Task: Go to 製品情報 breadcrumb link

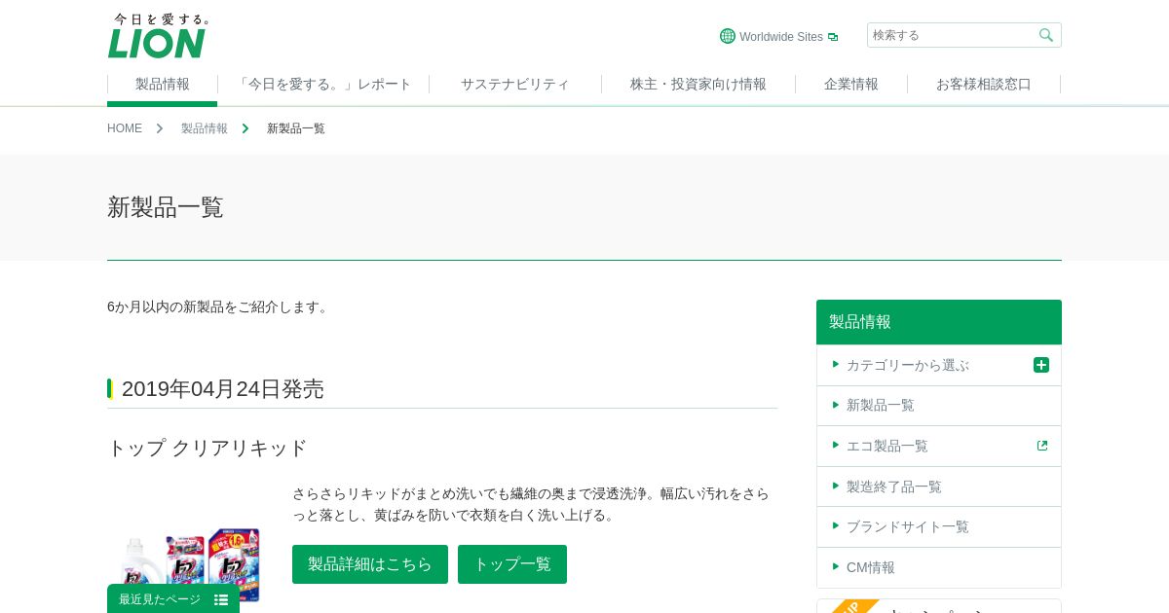Action: 205,128
